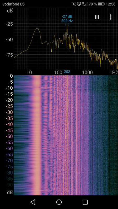Tap the -60 value on spectrogram color scale
Image resolution: width=118 pixels, height=209 pixels.
9,148
